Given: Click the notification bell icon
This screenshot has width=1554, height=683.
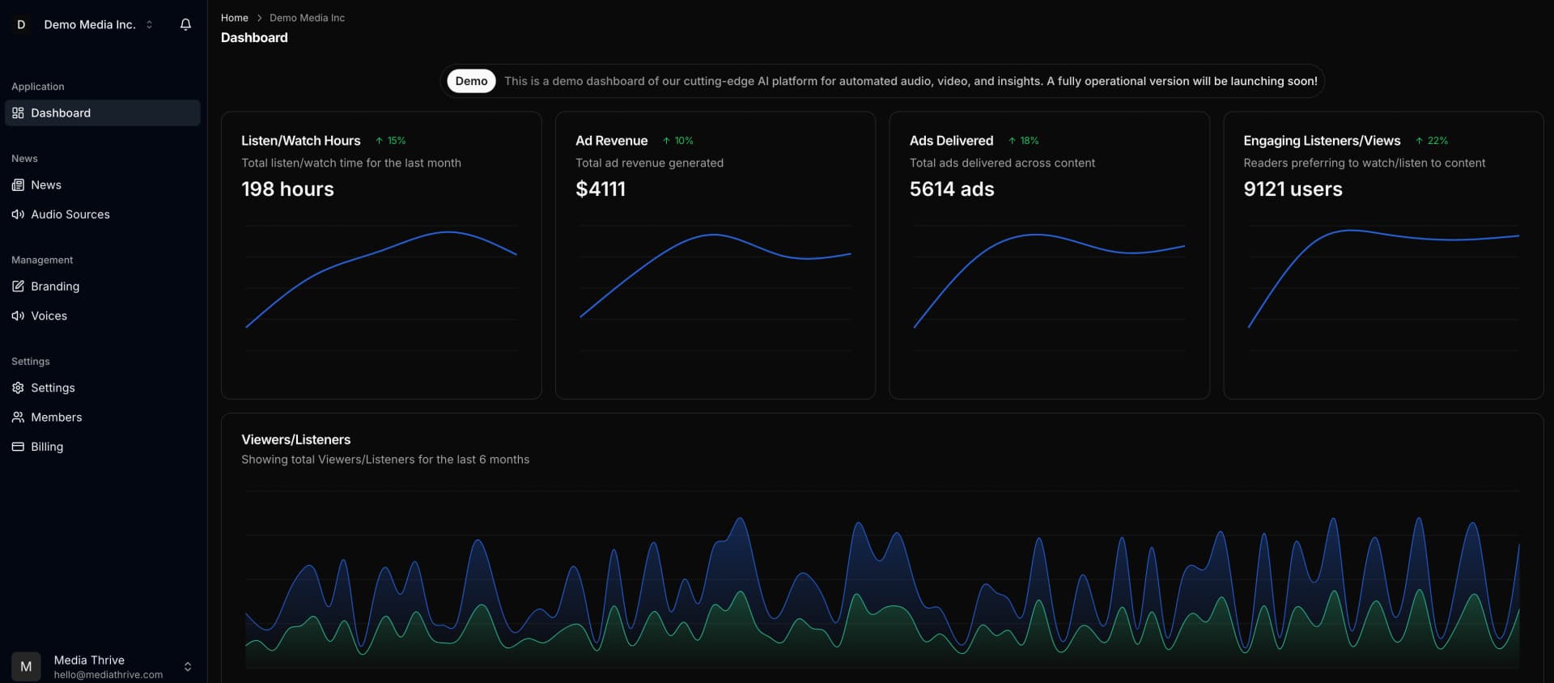Looking at the screenshot, I should [x=185, y=24].
